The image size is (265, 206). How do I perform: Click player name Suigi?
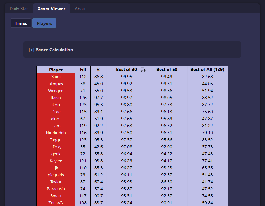pos(56,77)
